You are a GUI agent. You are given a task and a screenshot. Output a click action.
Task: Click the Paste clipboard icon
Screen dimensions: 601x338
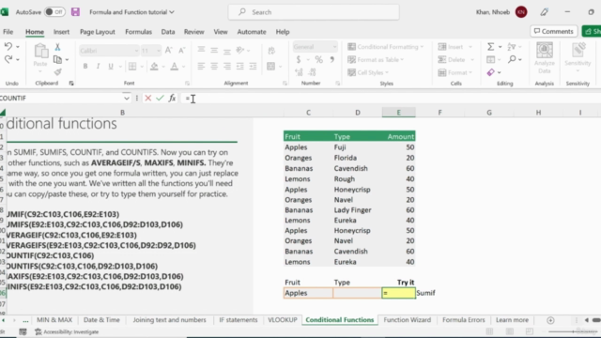pos(40,51)
